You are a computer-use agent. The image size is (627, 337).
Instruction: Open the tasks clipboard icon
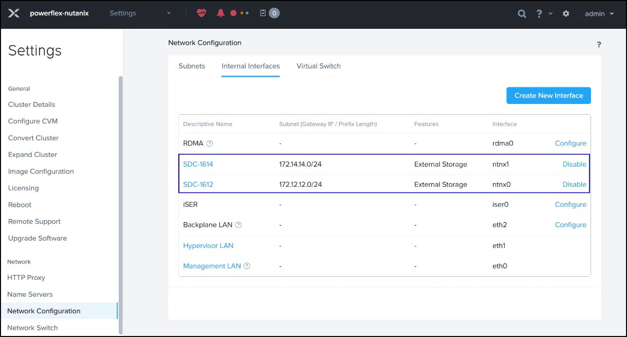[263, 13]
